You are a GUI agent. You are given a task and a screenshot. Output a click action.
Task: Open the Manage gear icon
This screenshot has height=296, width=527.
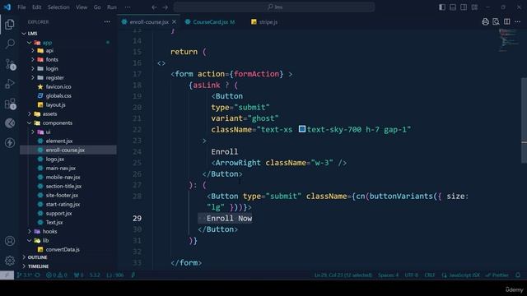pyautogui.click(x=10, y=260)
